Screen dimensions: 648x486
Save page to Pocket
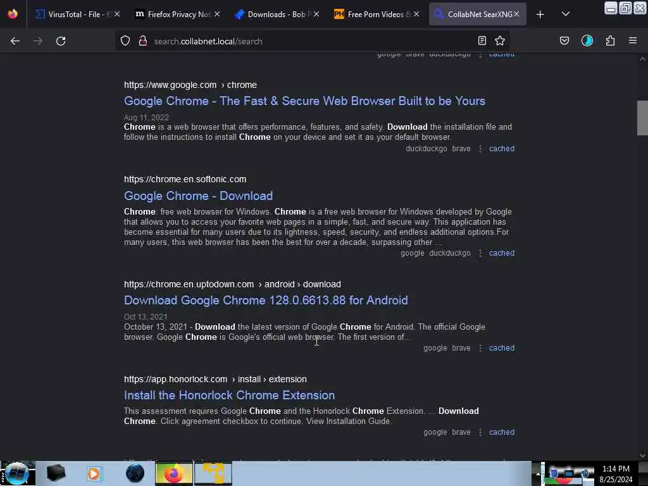pos(564,40)
